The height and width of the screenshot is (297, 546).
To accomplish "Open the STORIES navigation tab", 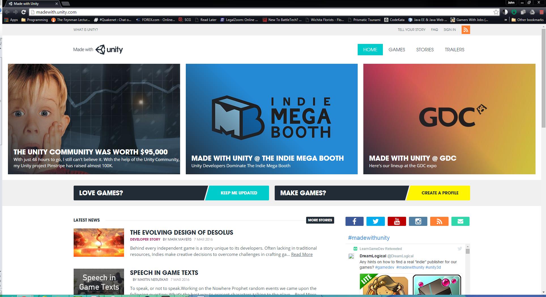I will point(425,50).
